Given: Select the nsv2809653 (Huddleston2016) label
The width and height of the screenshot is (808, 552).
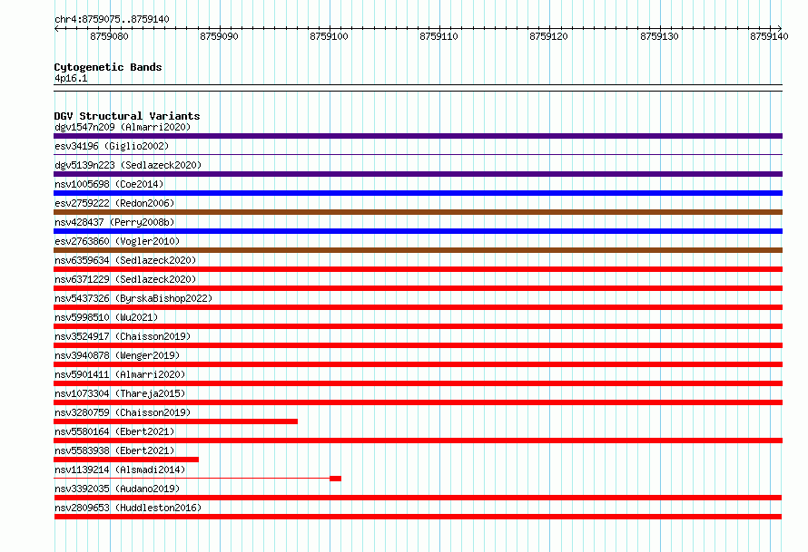Looking at the screenshot, I should click(x=128, y=508).
